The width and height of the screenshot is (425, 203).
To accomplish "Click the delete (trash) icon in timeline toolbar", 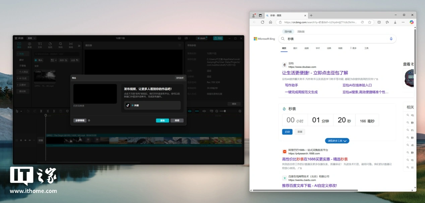I will (x=61, y=111).
